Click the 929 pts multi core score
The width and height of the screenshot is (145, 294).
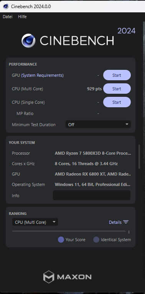[x=94, y=89]
